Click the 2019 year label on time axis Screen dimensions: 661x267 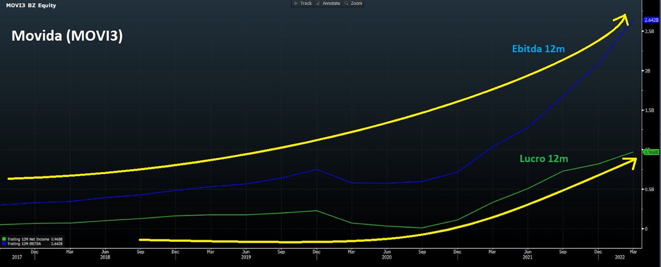(246, 258)
